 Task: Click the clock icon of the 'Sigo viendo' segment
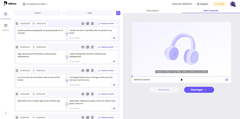pyautogui.click(x=17, y=47)
